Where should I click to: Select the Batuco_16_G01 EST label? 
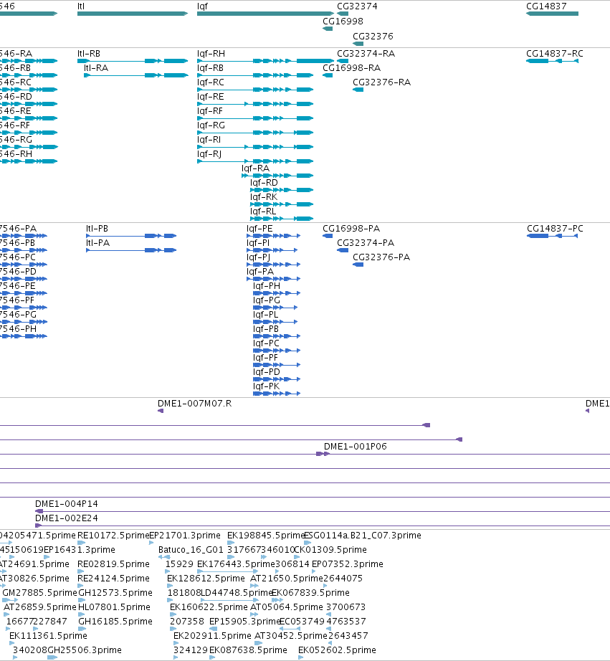(x=191, y=550)
